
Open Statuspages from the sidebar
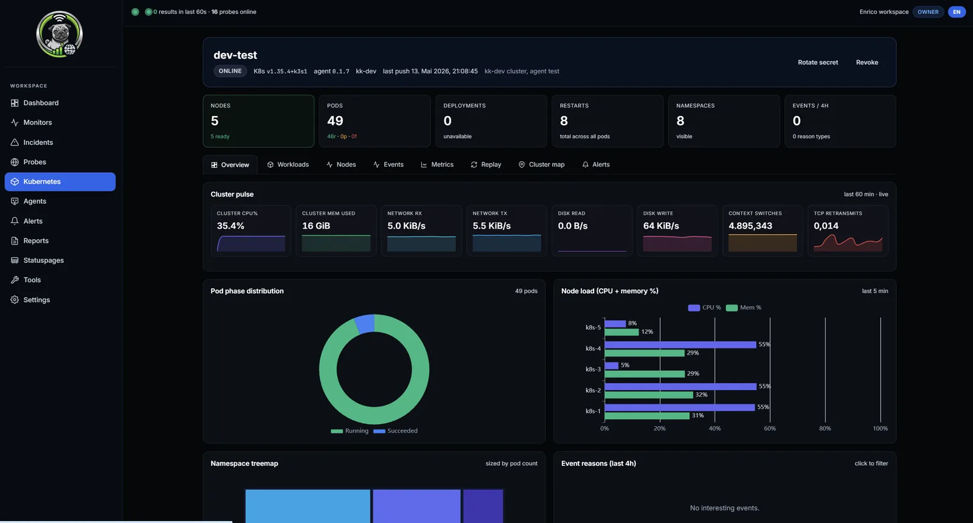pos(60,260)
